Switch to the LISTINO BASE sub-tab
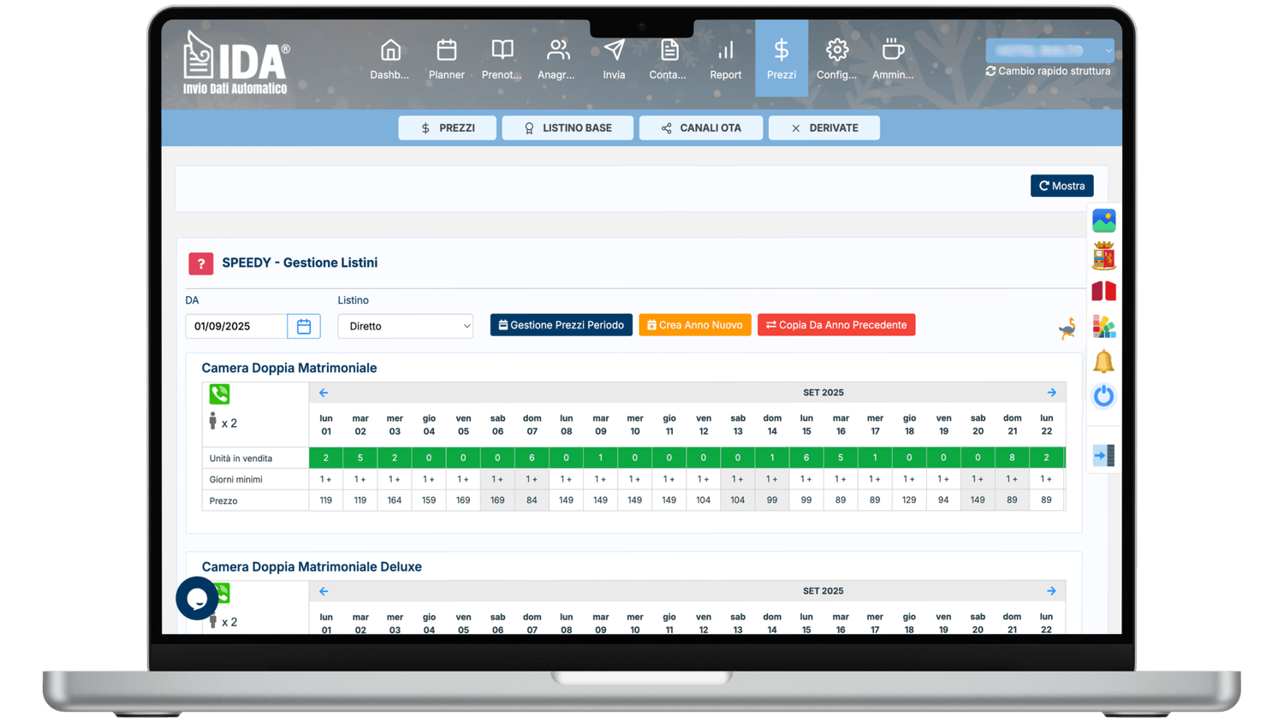Image resolution: width=1284 pixels, height=722 pixels. [568, 128]
